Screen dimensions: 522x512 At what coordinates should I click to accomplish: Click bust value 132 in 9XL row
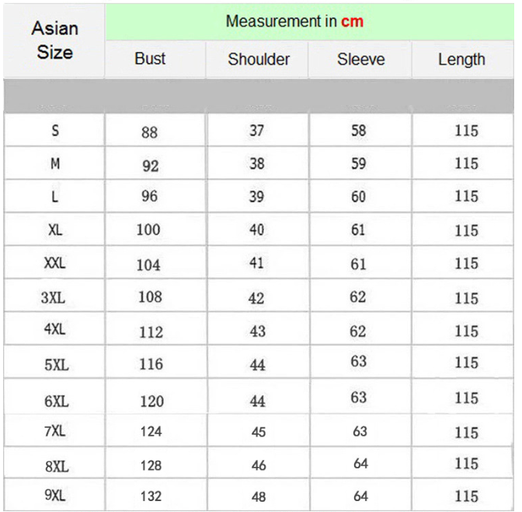(x=151, y=496)
